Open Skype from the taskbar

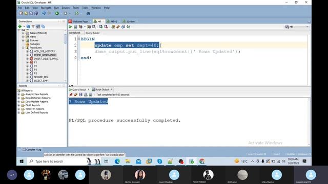point(159,162)
